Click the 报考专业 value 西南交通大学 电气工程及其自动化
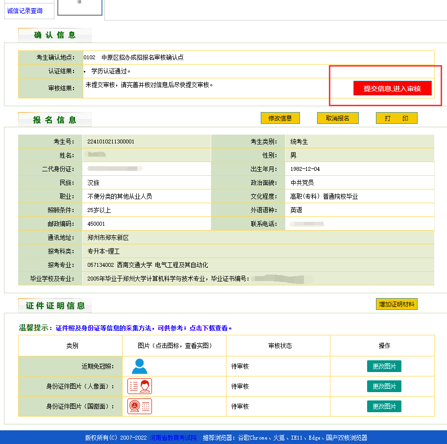The image size is (447, 444). pyautogui.click(x=148, y=265)
